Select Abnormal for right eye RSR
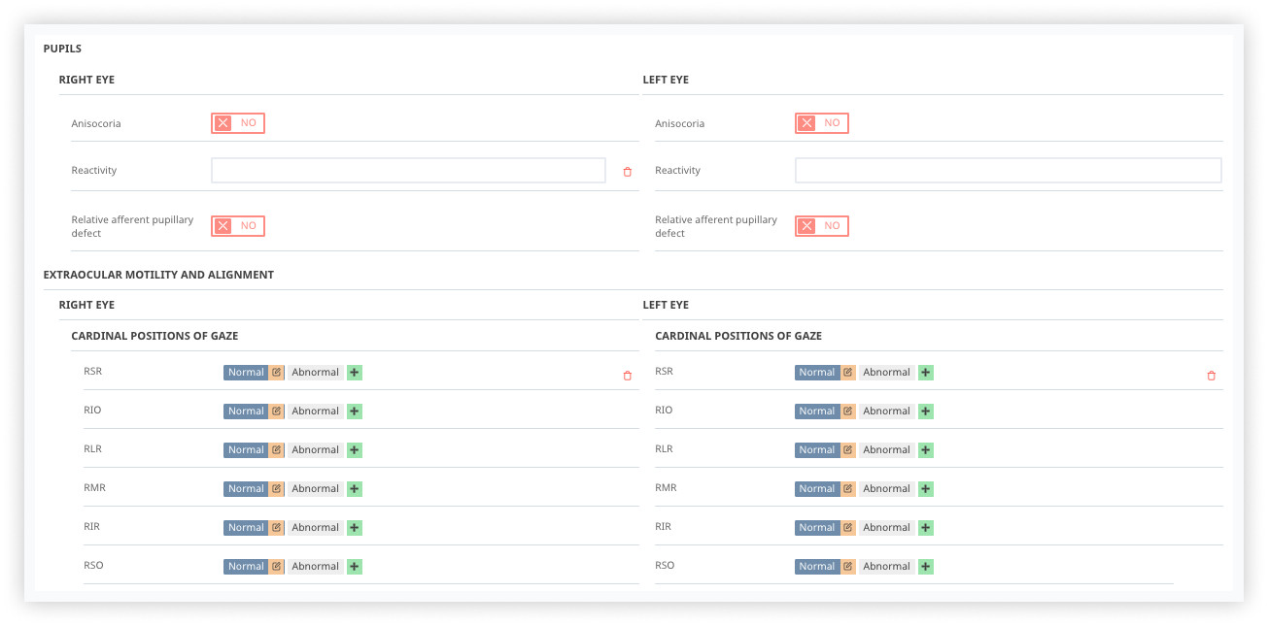The height and width of the screenshot is (626, 1268). 316,373
